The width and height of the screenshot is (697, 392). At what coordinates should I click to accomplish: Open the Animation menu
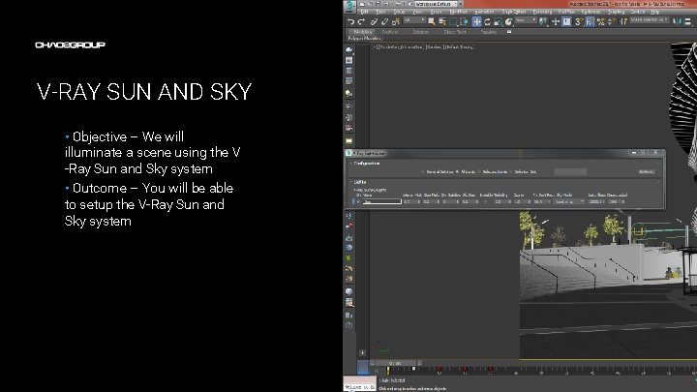[x=485, y=12]
